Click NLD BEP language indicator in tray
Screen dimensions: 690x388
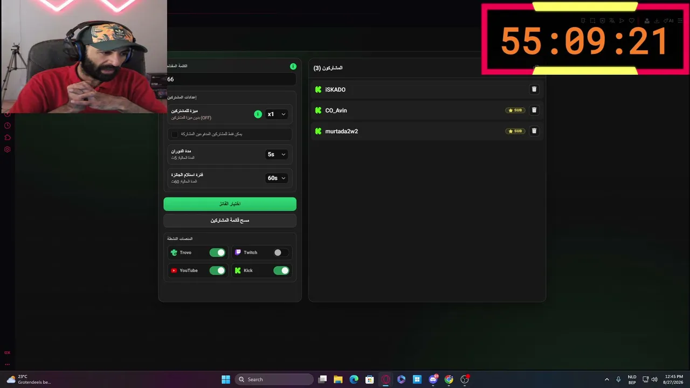click(632, 379)
